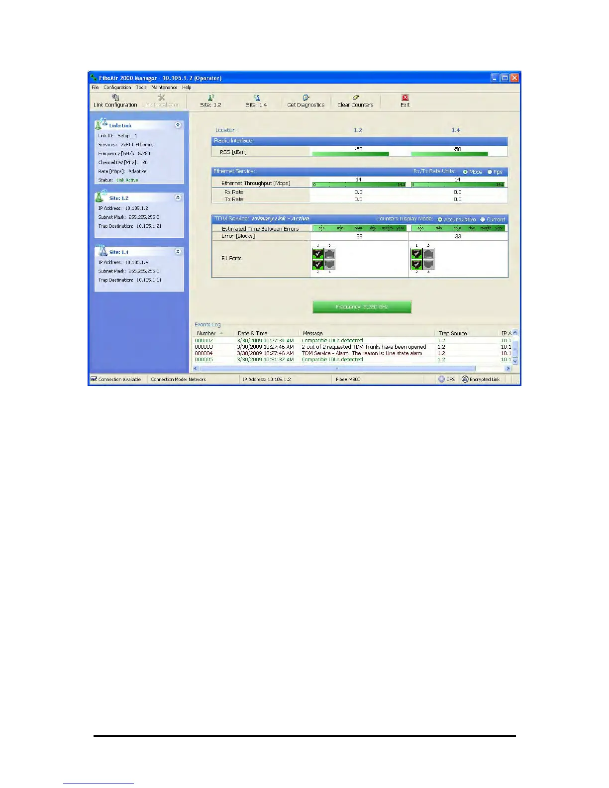Click grey E1 port 4 for site 1.2

coord(329,265)
